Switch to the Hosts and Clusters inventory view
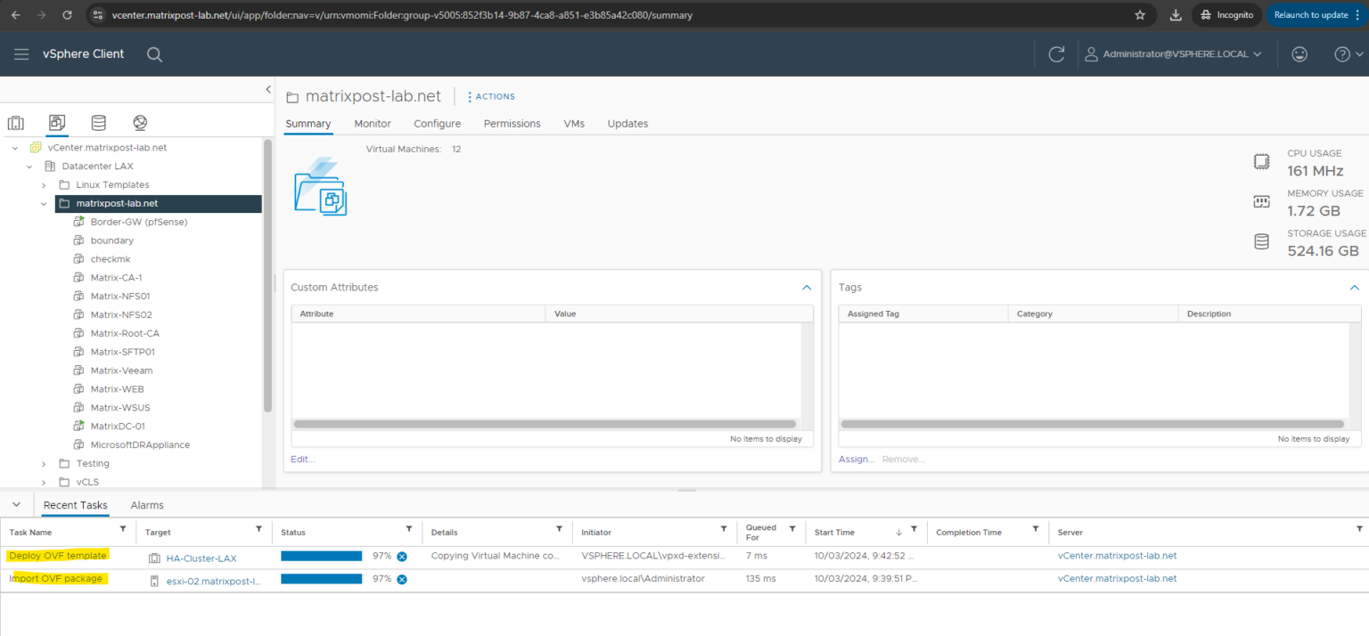This screenshot has width=1369, height=636. click(16, 122)
